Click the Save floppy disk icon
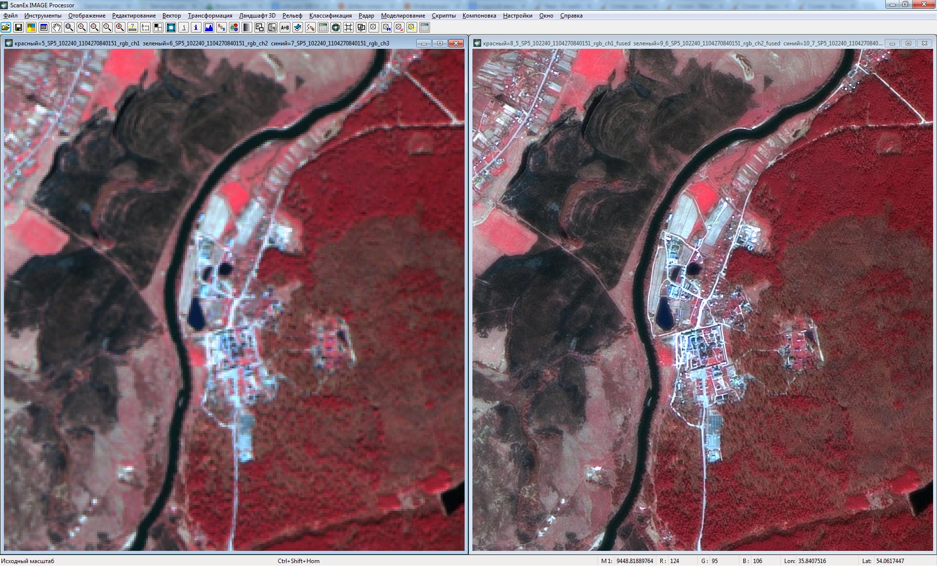The width and height of the screenshot is (937, 566). 19,27
